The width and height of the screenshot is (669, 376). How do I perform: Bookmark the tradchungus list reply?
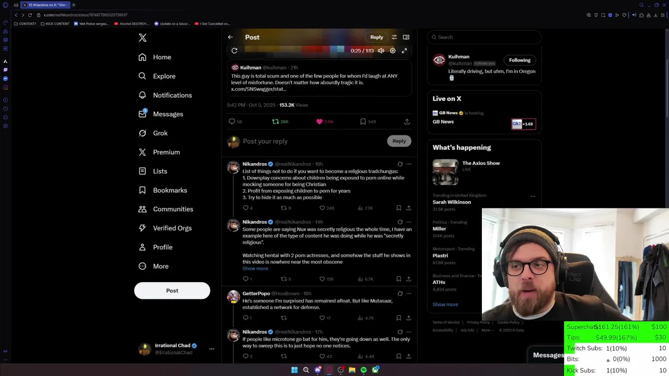(399, 208)
